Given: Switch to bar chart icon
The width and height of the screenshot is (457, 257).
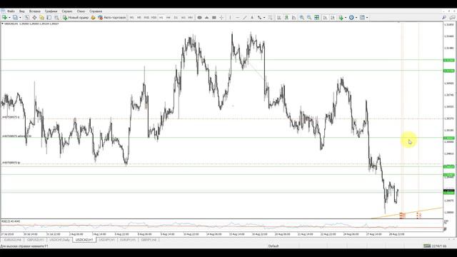Looking at the screenshot, I should coord(279,17).
